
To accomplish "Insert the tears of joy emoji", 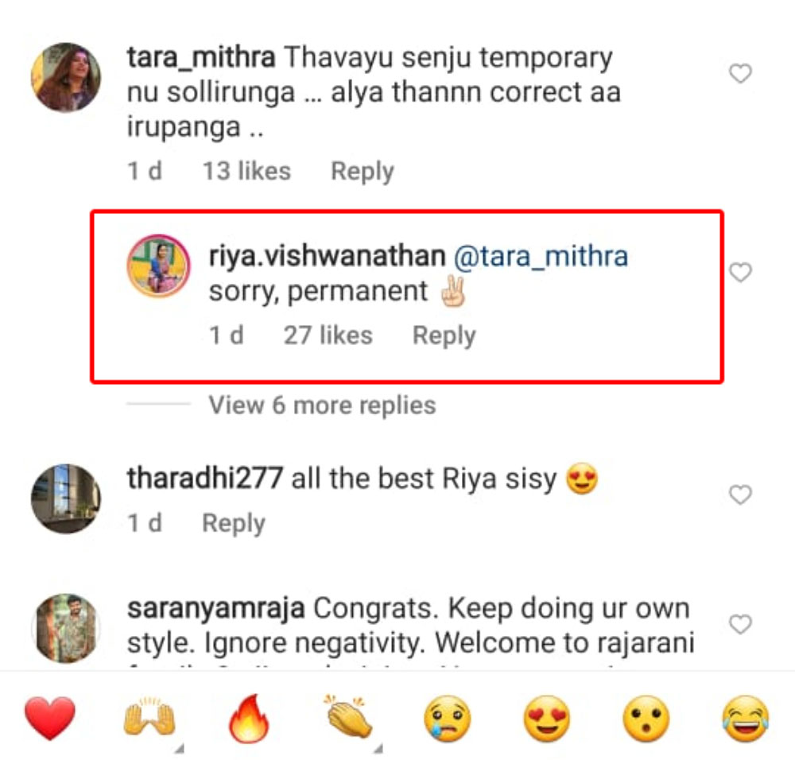I will pos(746,719).
